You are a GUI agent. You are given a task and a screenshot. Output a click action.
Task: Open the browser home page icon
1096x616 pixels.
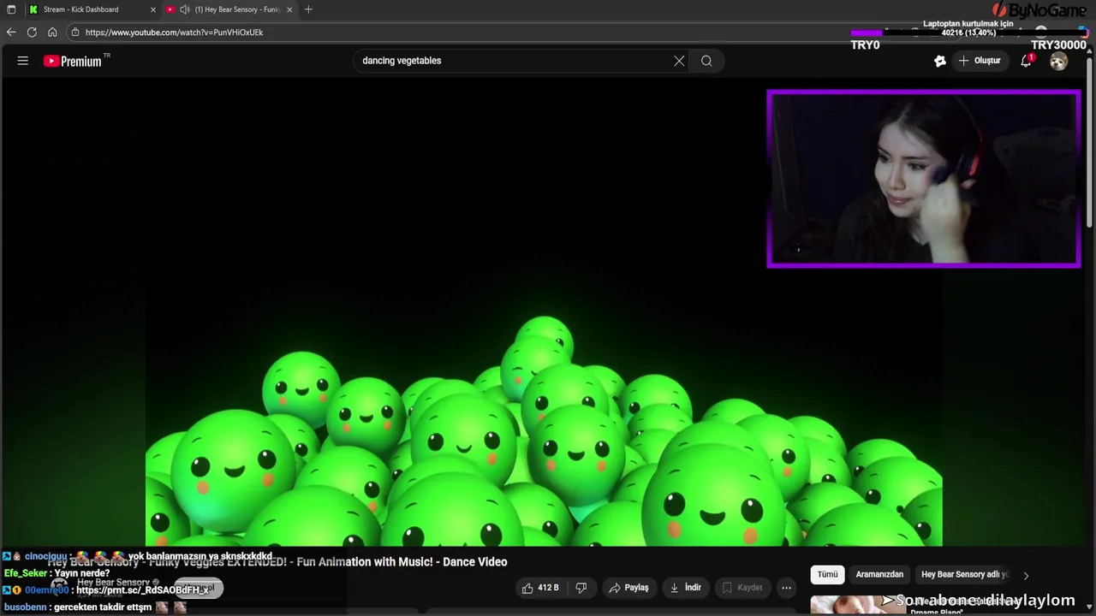(52, 32)
